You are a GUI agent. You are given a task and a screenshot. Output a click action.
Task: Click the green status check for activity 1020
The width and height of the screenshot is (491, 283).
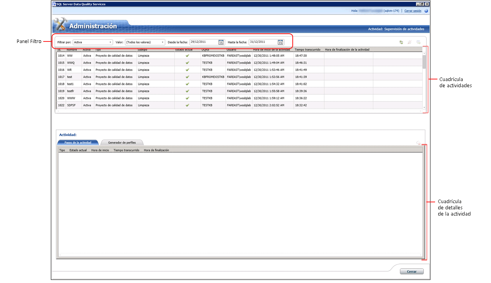click(x=187, y=98)
